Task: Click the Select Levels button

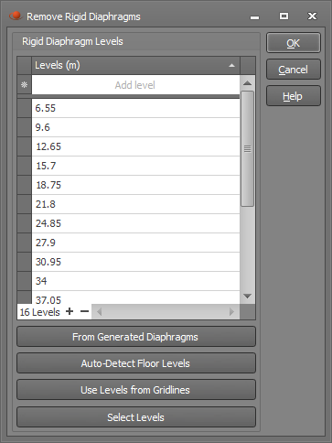Action: click(136, 417)
